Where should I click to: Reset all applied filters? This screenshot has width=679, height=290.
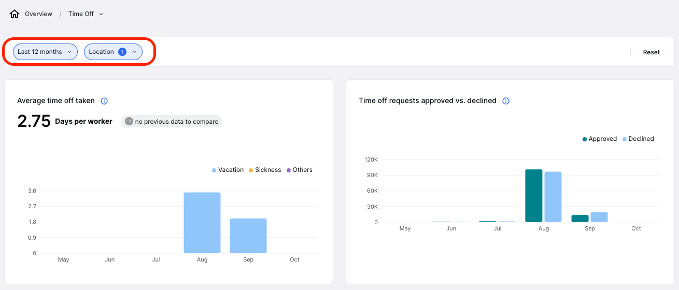pyautogui.click(x=651, y=52)
